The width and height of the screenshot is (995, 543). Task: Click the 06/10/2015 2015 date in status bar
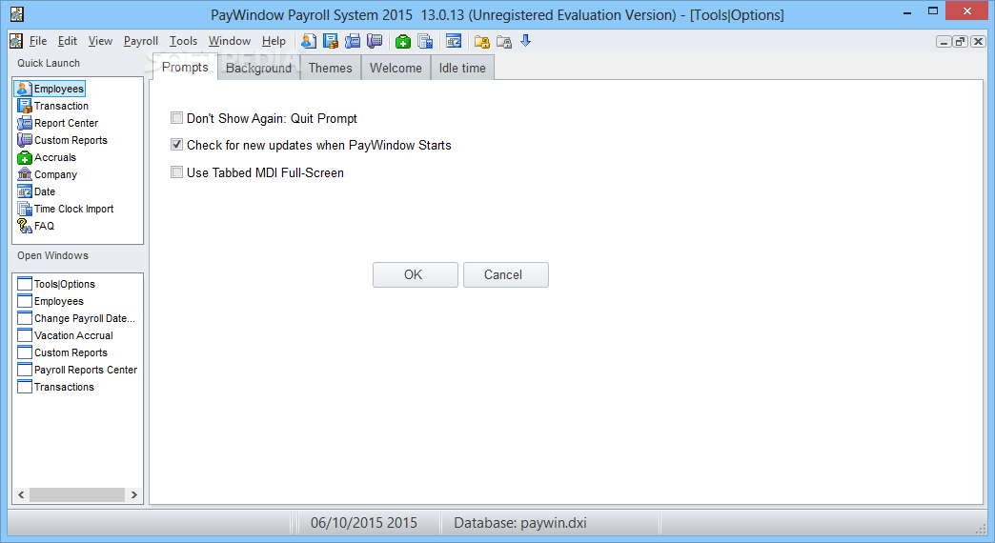click(x=364, y=523)
